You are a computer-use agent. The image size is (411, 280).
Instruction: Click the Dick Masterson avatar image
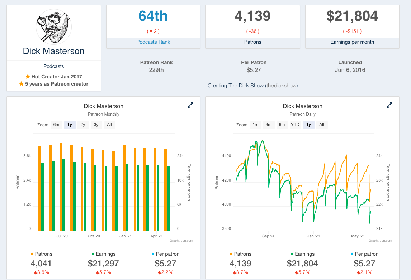(x=54, y=26)
